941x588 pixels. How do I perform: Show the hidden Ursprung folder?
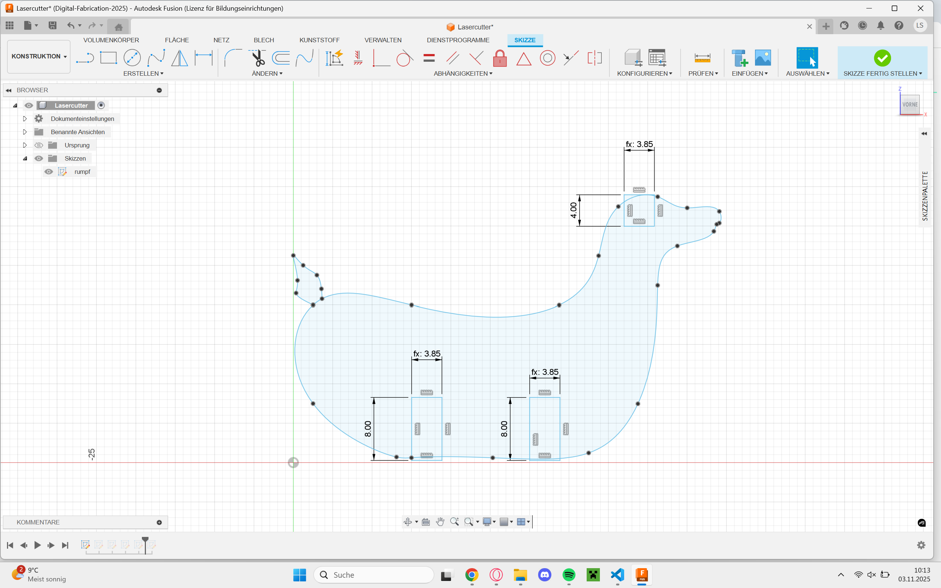pyautogui.click(x=39, y=145)
